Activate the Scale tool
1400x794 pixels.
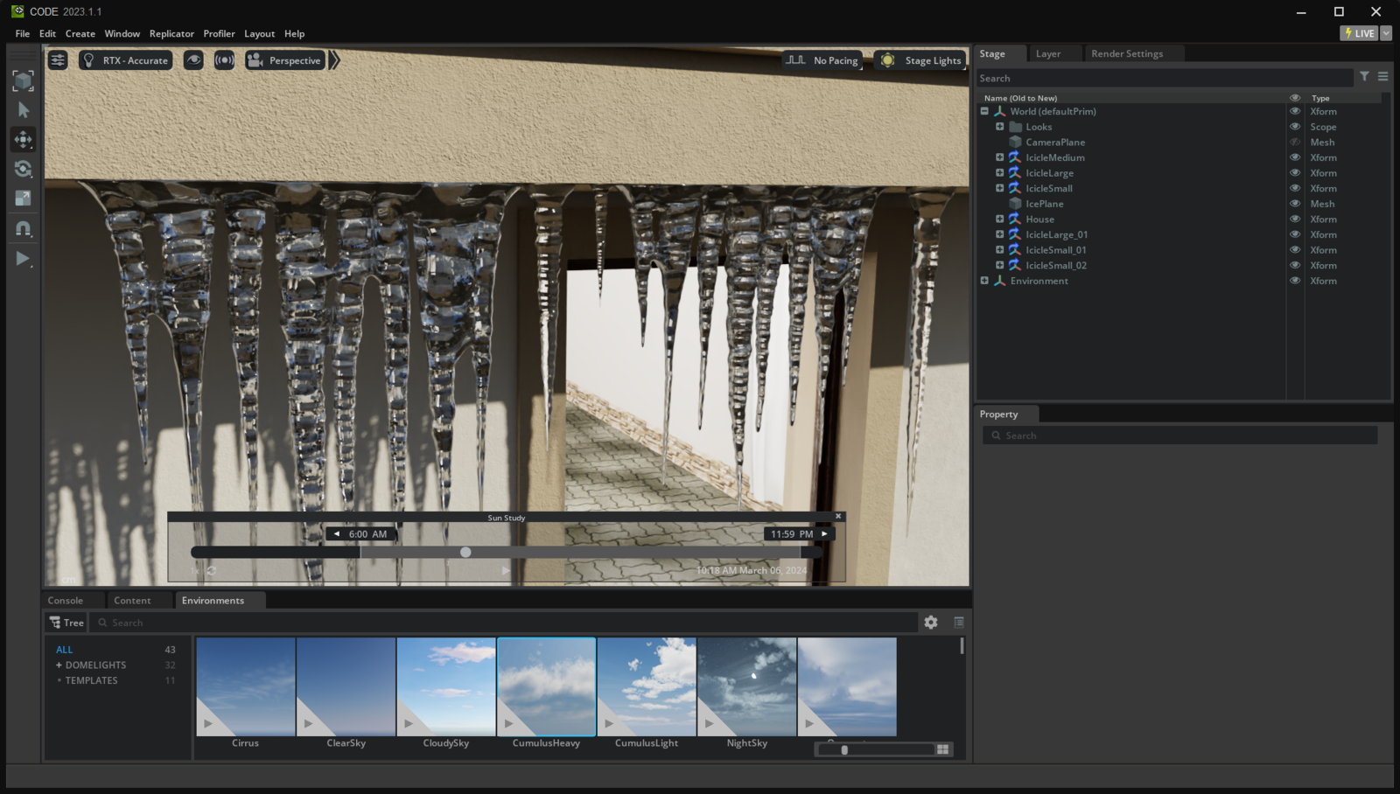pos(24,198)
